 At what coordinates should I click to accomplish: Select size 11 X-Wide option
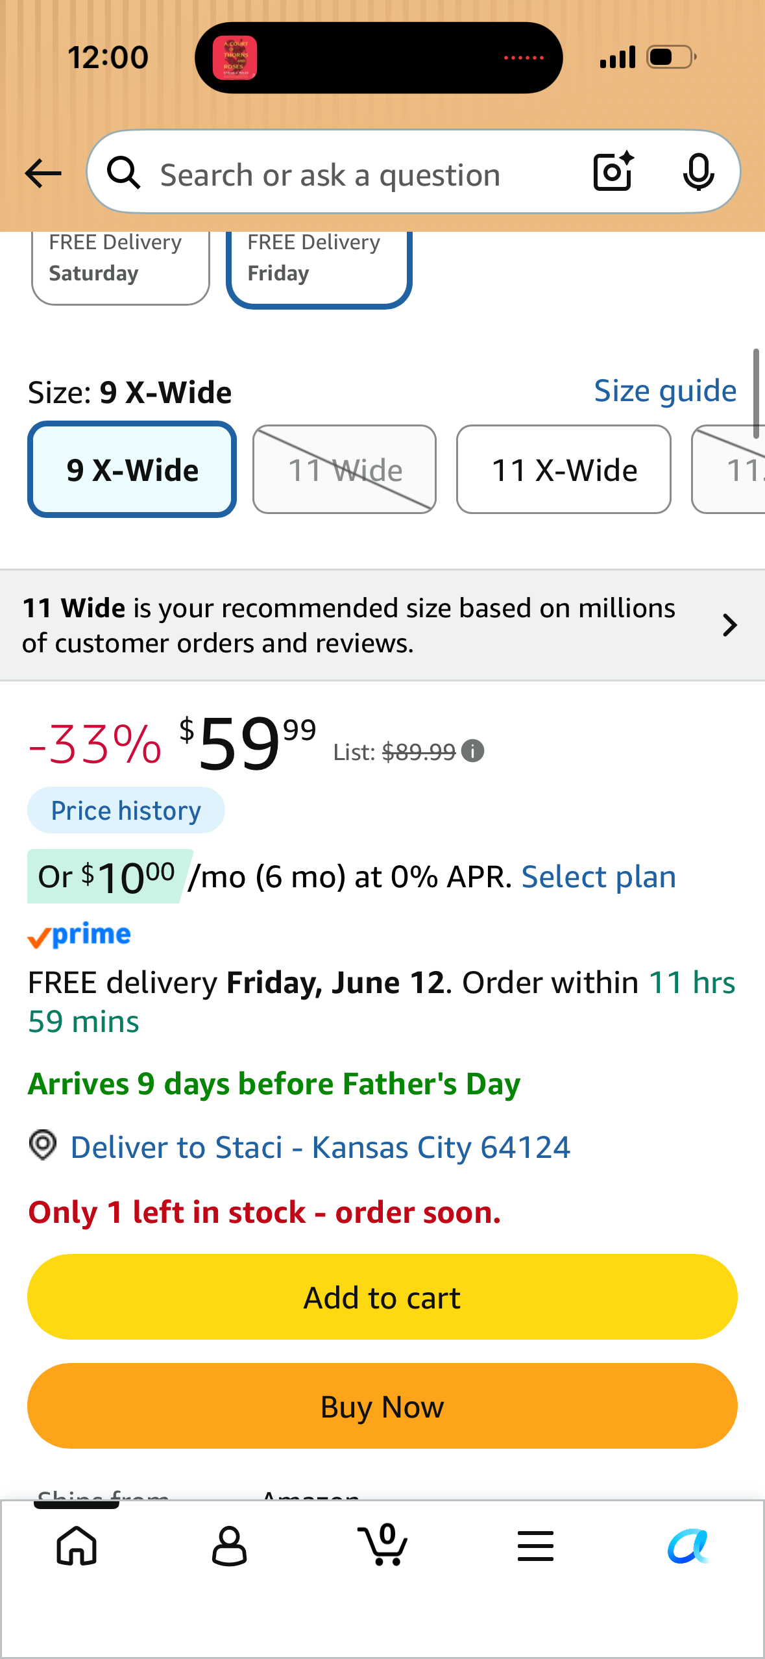(x=564, y=469)
